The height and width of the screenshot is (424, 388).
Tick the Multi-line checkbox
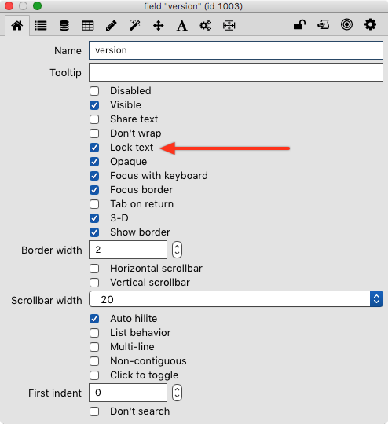click(x=94, y=347)
